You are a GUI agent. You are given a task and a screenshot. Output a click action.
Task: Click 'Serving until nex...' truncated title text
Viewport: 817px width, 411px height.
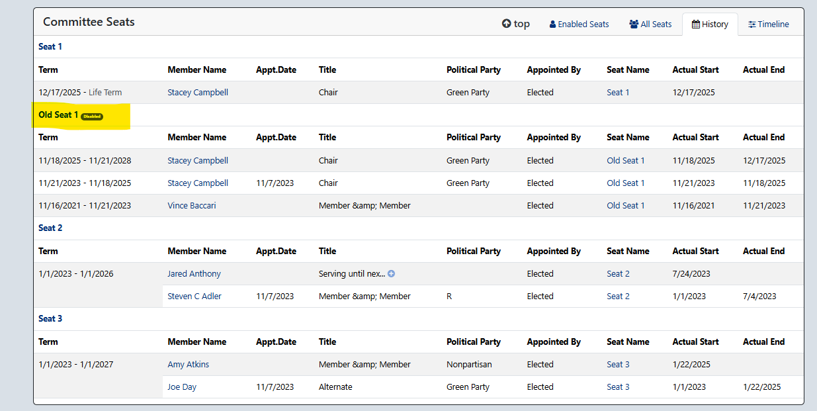(x=352, y=274)
